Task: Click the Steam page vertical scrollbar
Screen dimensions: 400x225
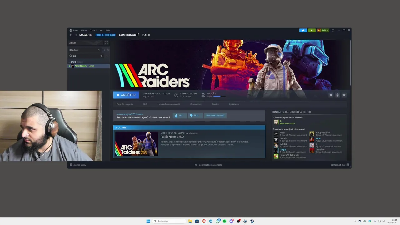Action: (x=350, y=62)
